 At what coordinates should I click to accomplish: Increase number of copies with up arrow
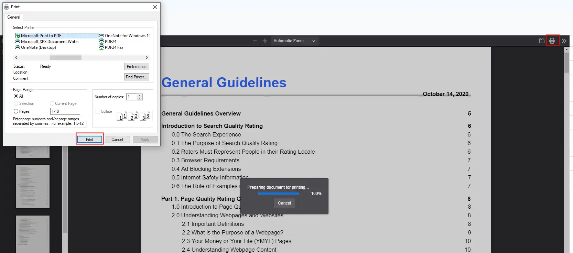pos(140,96)
